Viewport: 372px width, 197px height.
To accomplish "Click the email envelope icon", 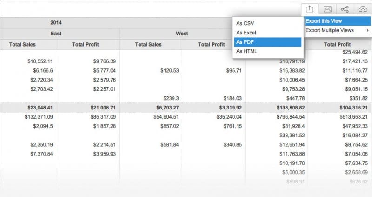I will 327,9.
